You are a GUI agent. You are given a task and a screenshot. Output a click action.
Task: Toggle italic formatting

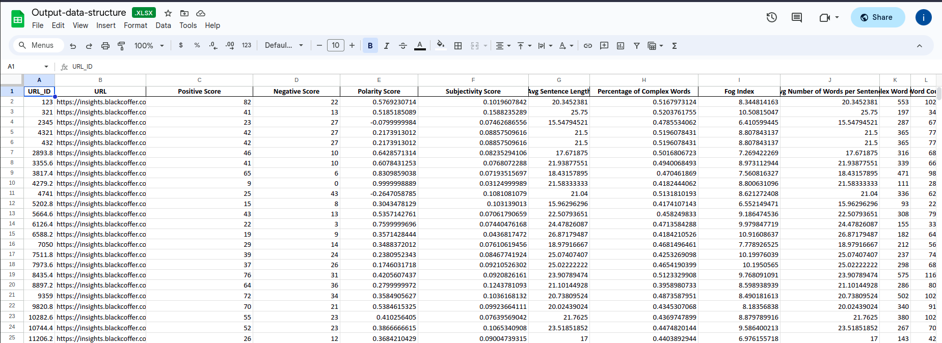pos(386,46)
